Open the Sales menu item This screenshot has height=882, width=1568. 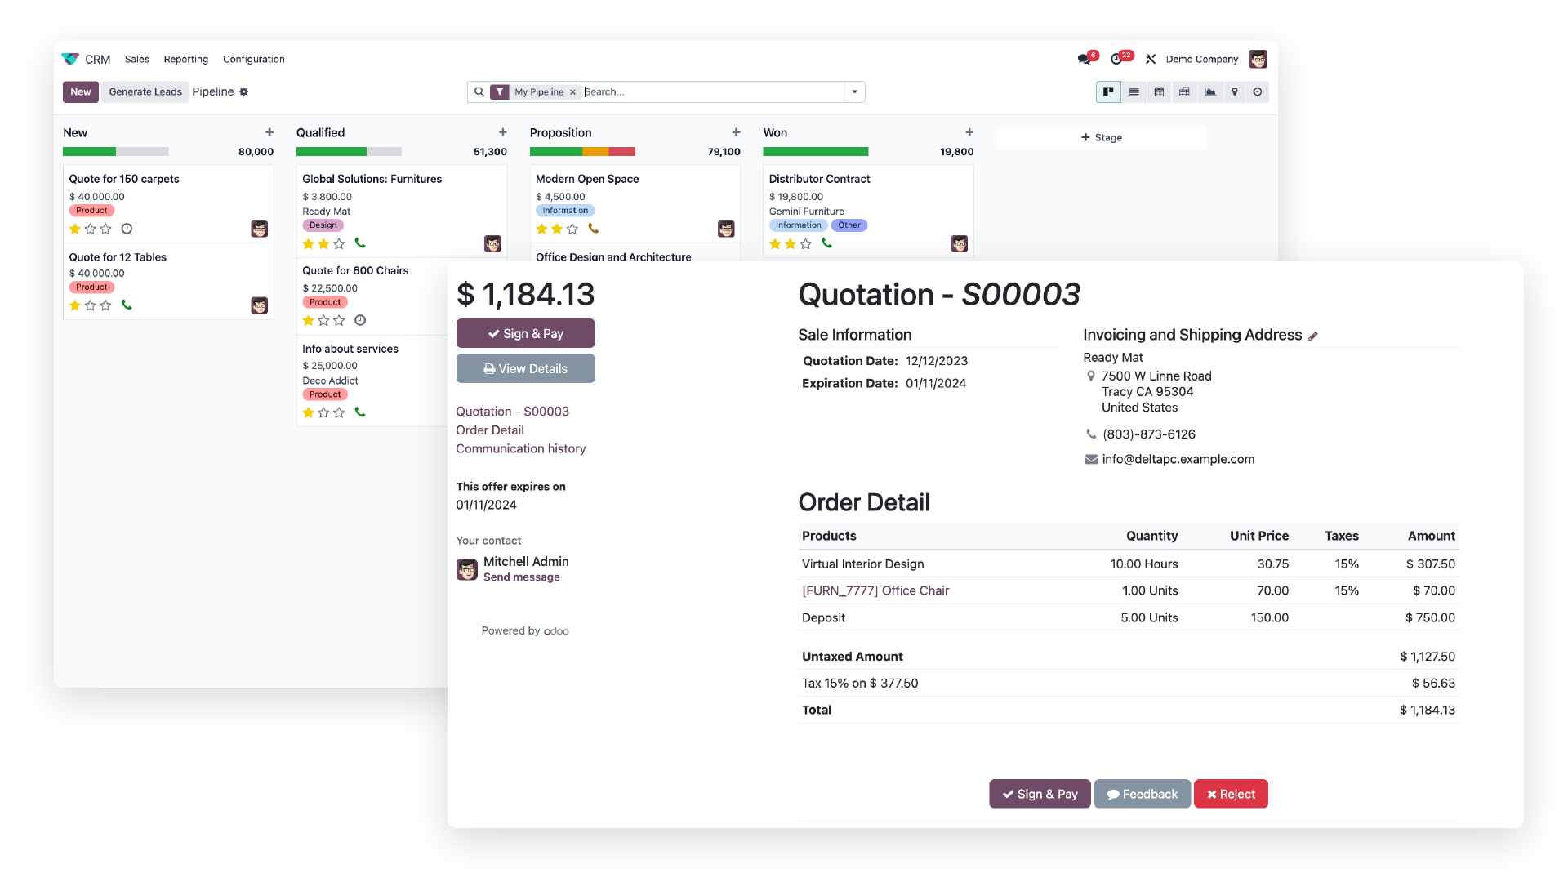click(x=136, y=58)
